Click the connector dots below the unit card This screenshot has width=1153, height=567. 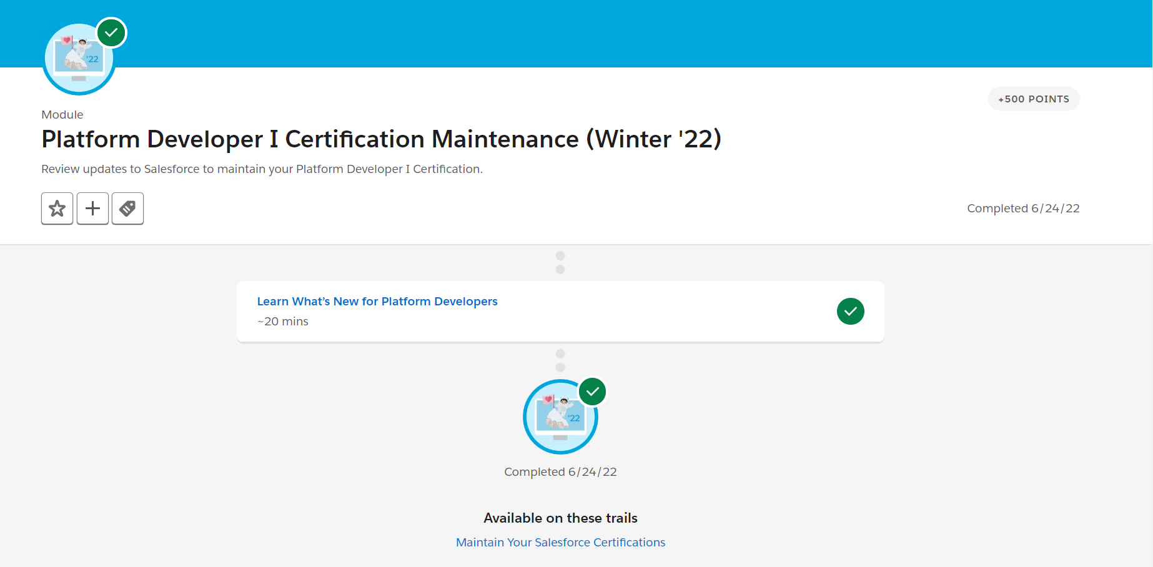(560, 361)
